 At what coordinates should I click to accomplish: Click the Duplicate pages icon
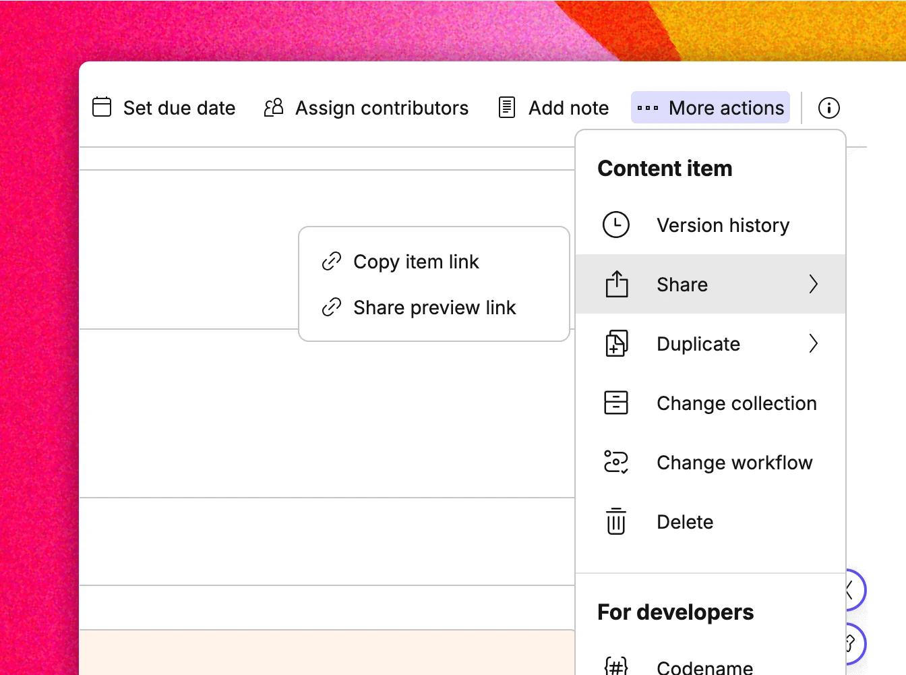616,344
